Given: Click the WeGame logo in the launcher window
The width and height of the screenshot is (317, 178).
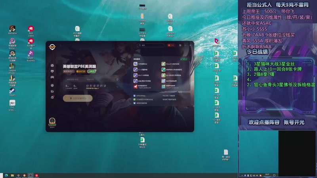Looking at the screenshot, I should point(52,47).
